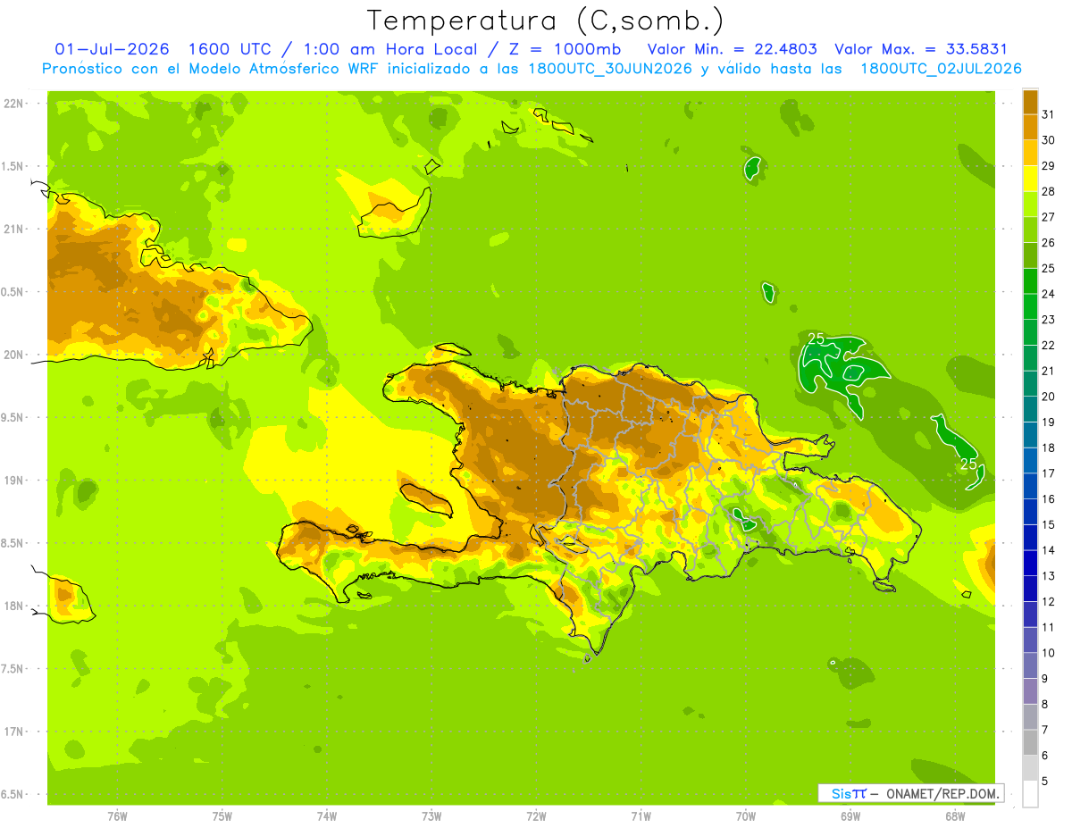
Task: Click colorbar swatch between 27 and 28
Action: tap(1030, 204)
